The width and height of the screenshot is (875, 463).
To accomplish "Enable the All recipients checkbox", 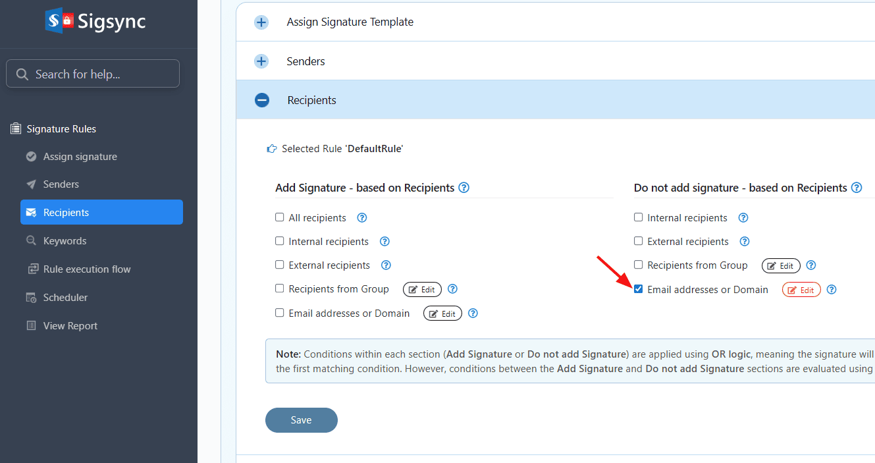I will pyautogui.click(x=280, y=217).
